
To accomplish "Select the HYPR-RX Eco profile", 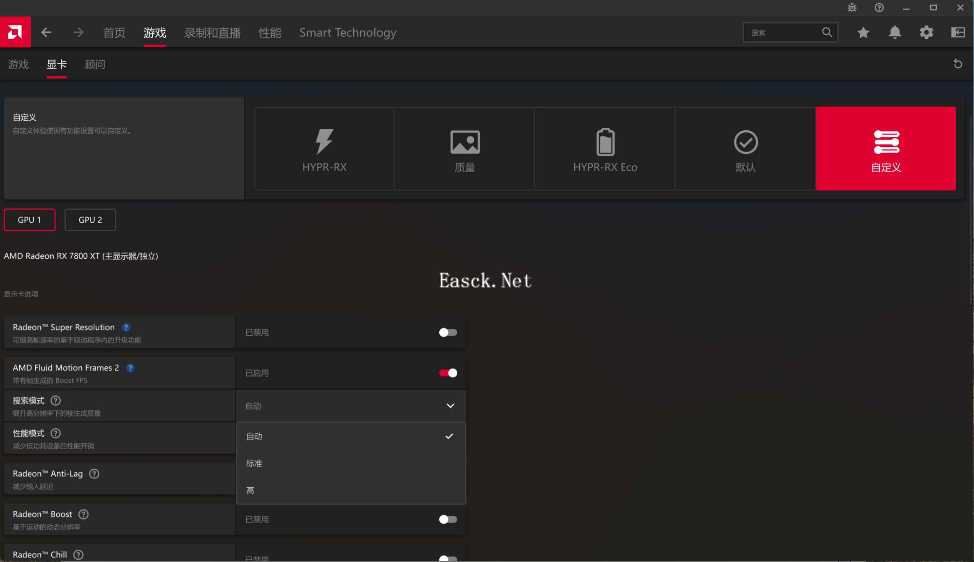I will 605,149.
